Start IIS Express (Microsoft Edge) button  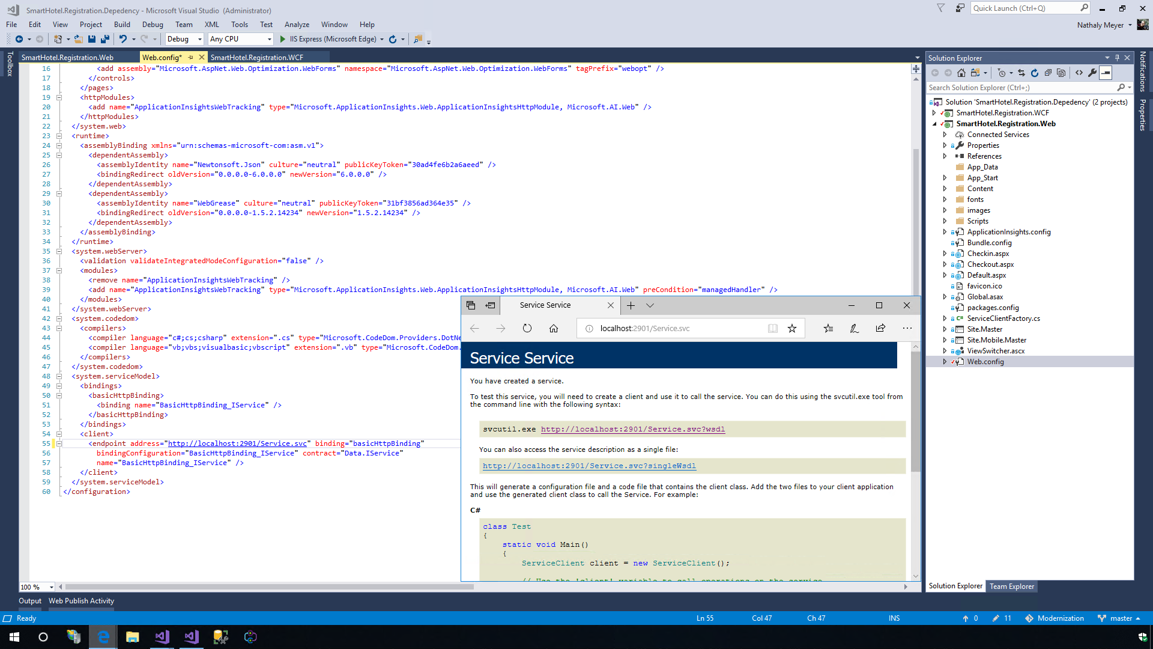328,39
